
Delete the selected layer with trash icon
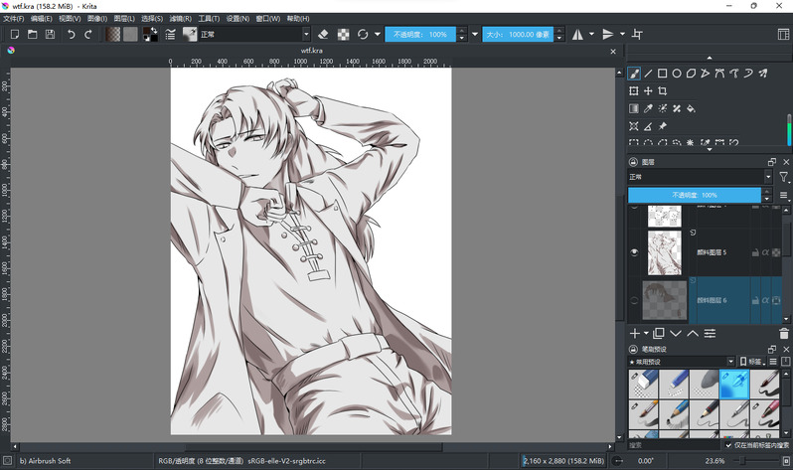pyautogui.click(x=783, y=334)
